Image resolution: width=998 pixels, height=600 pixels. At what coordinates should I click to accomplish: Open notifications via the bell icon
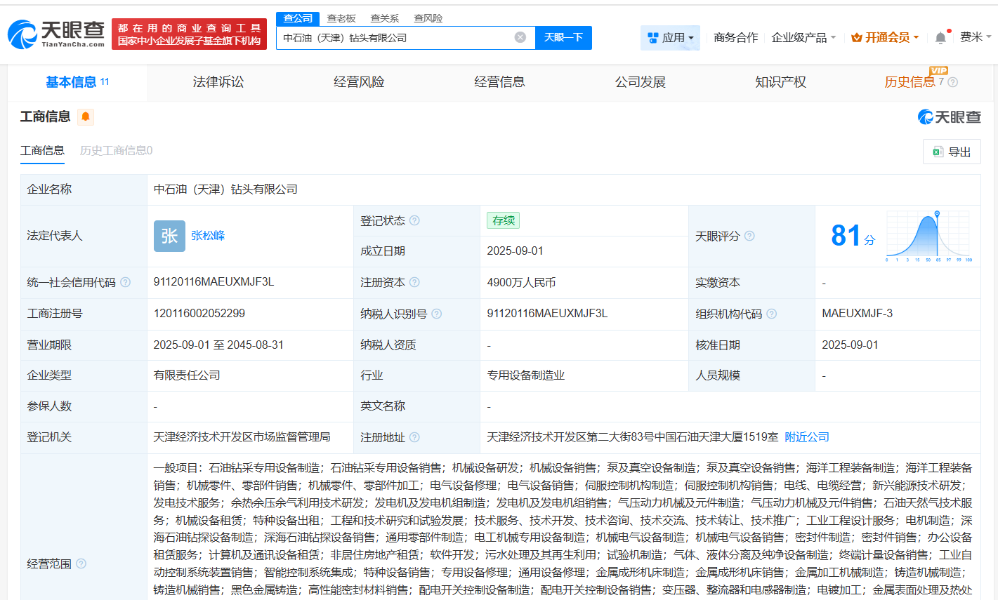click(x=940, y=37)
